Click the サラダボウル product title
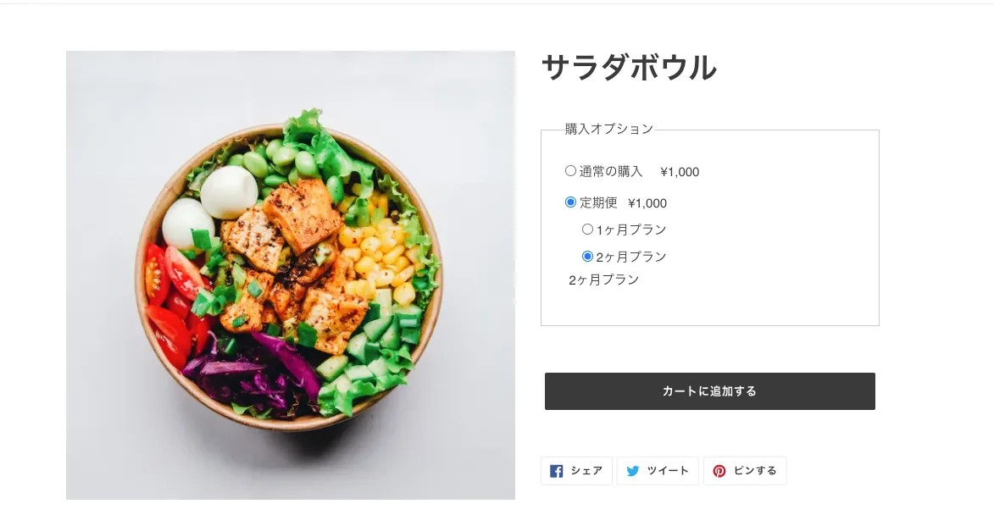This screenshot has height=526, width=994. (x=629, y=68)
